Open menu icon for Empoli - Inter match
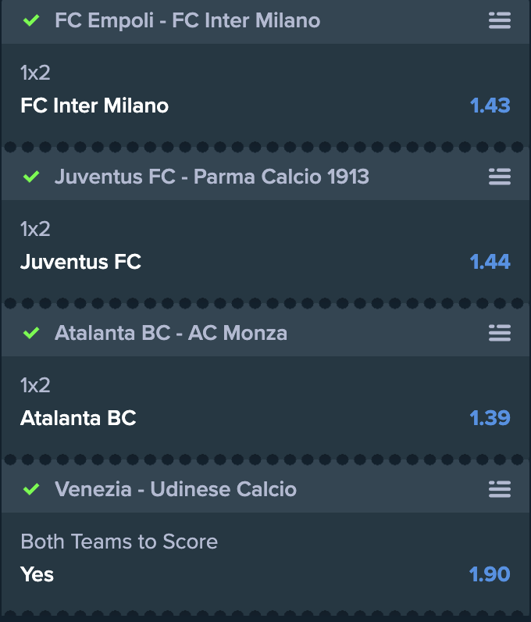The image size is (531, 622). (499, 20)
